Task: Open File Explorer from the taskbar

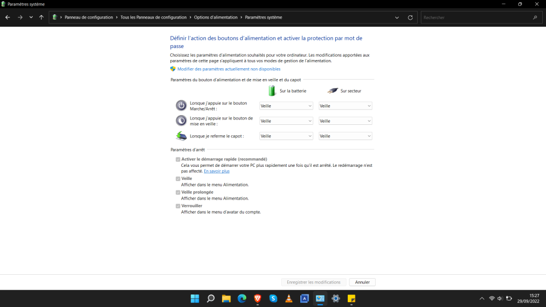Action: pyautogui.click(x=226, y=298)
